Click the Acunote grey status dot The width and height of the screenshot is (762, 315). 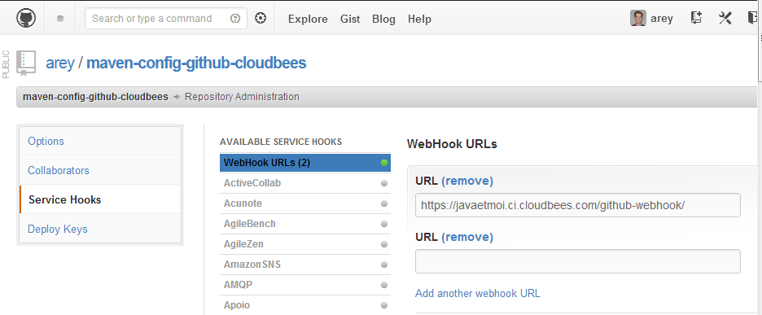pyautogui.click(x=384, y=203)
